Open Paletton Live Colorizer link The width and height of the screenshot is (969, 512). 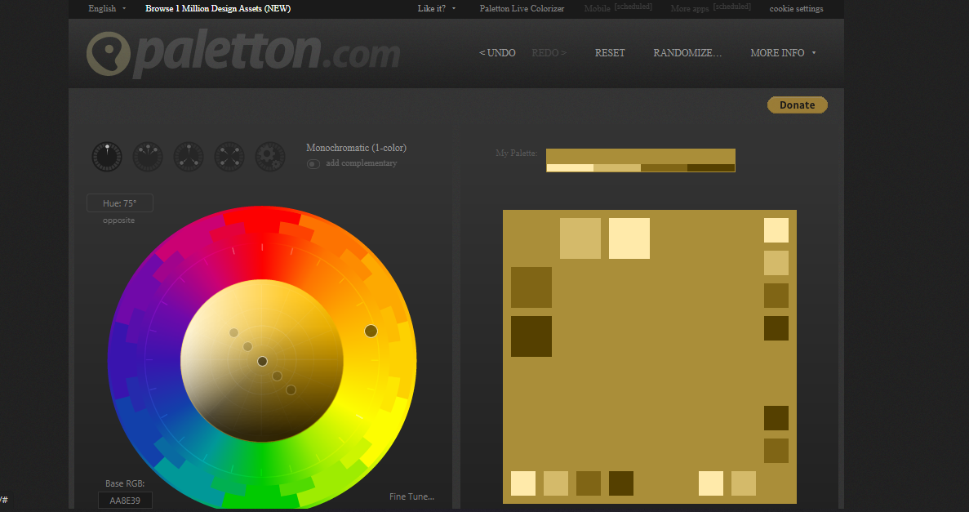point(522,9)
